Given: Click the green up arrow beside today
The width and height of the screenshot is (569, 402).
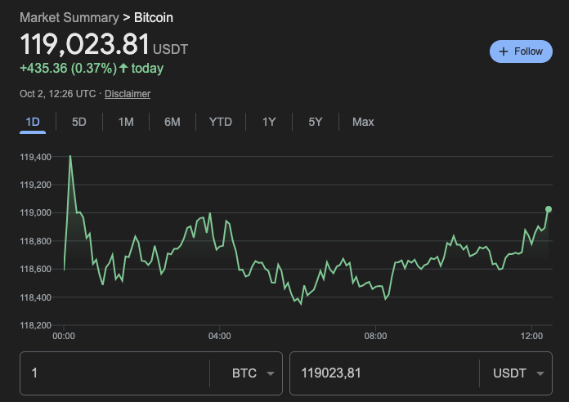Looking at the screenshot, I should click(123, 68).
